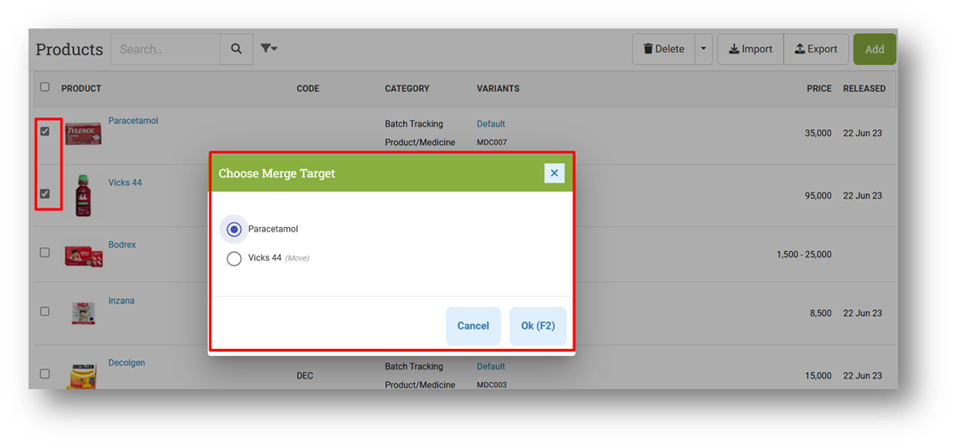Click the Import button
Screen dimensions: 956x447
tap(751, 49)
